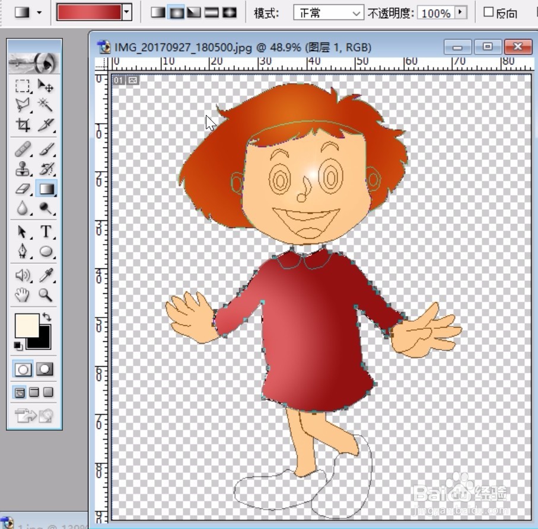Viewport: 538px width, 529px height.
Task: Select the Path Selection arrow tool
Action: tap(23, 232)
